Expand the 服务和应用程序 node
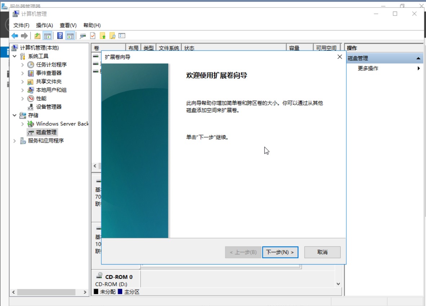The image size is (426, 306). tap(15, 141)
